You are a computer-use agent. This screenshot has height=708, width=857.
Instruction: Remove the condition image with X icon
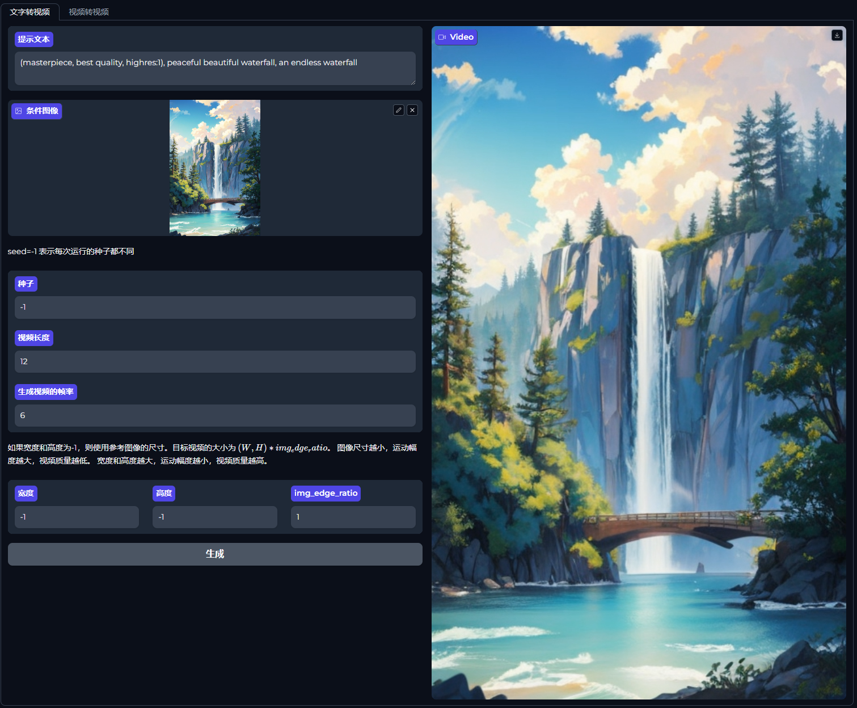(x=412, y=110)
